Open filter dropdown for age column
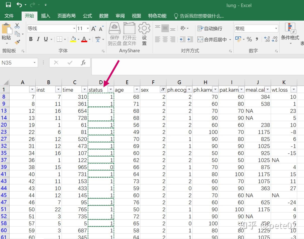The width and height of the screenshot is (304, 239). pos(137,89)
